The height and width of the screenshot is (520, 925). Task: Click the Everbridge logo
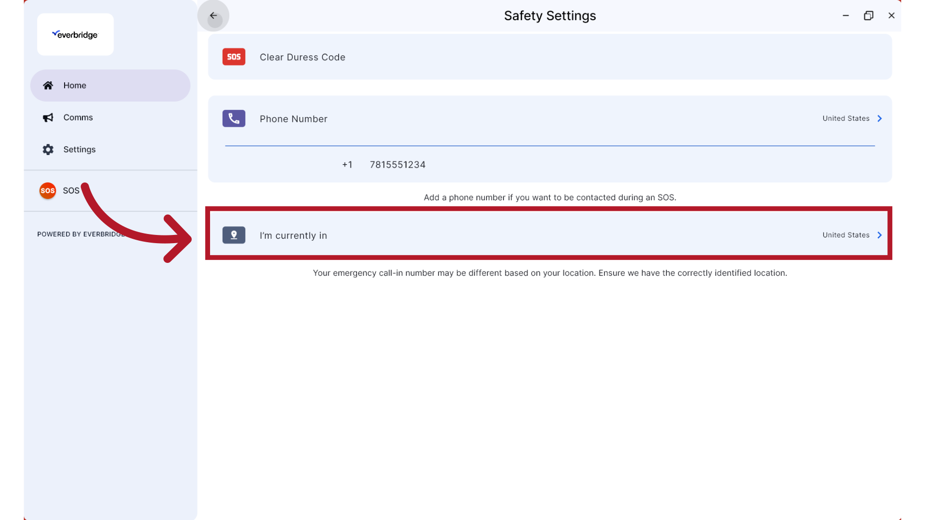click(75, 35)
